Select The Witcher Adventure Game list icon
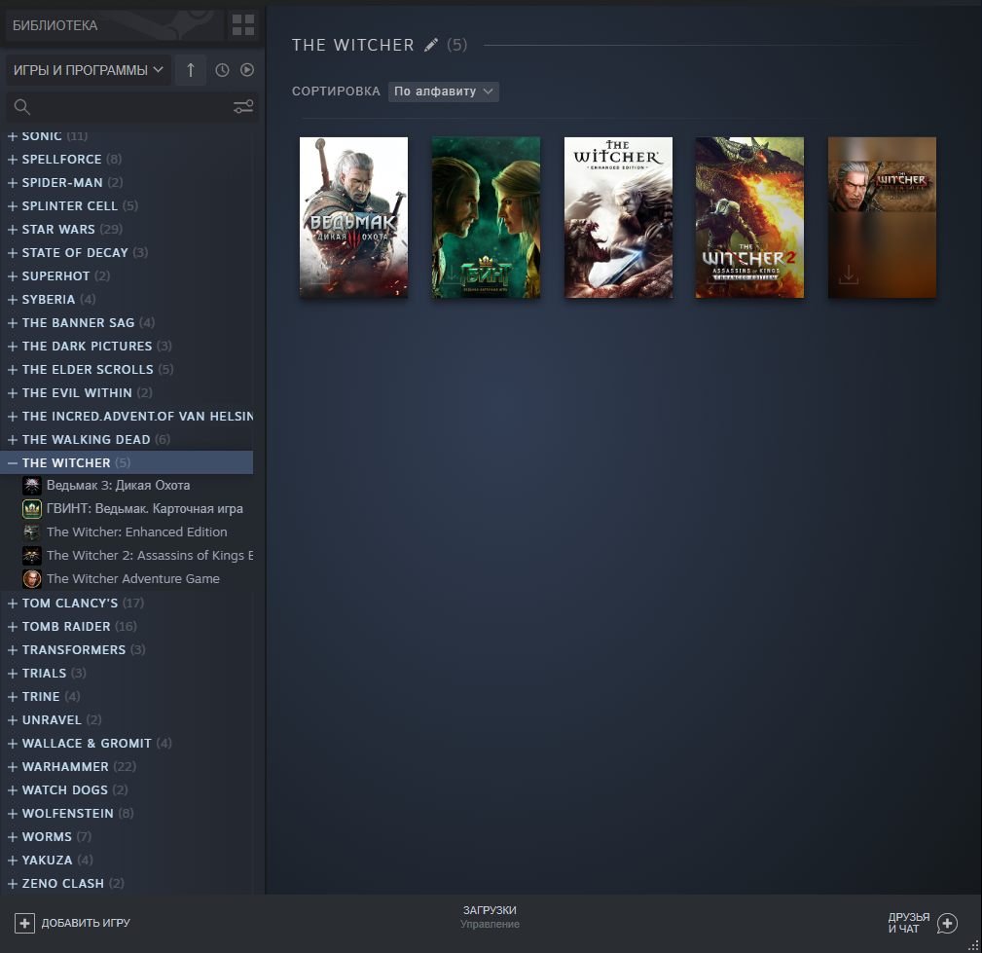The image size is (982, 953). (x=32, y=579)
